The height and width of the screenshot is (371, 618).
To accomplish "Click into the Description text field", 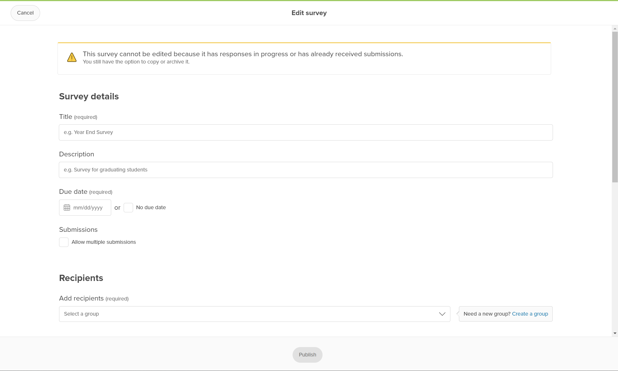I will [x=306, y=170].
